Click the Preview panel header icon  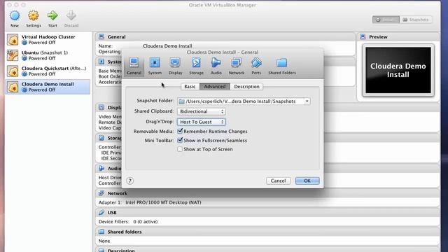363,36
